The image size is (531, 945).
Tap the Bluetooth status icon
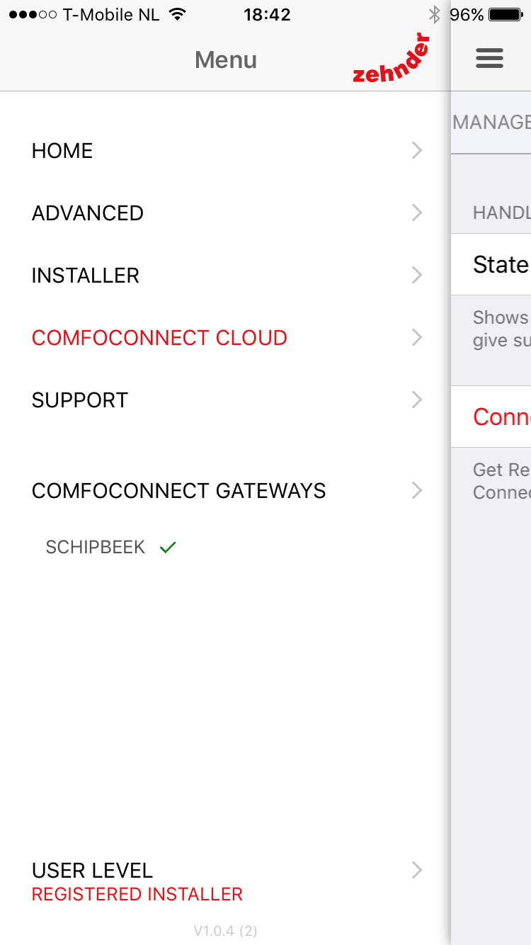tap(434, 15)
